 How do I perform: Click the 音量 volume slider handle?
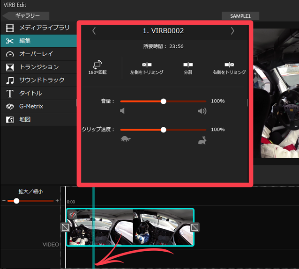(164, 101)
